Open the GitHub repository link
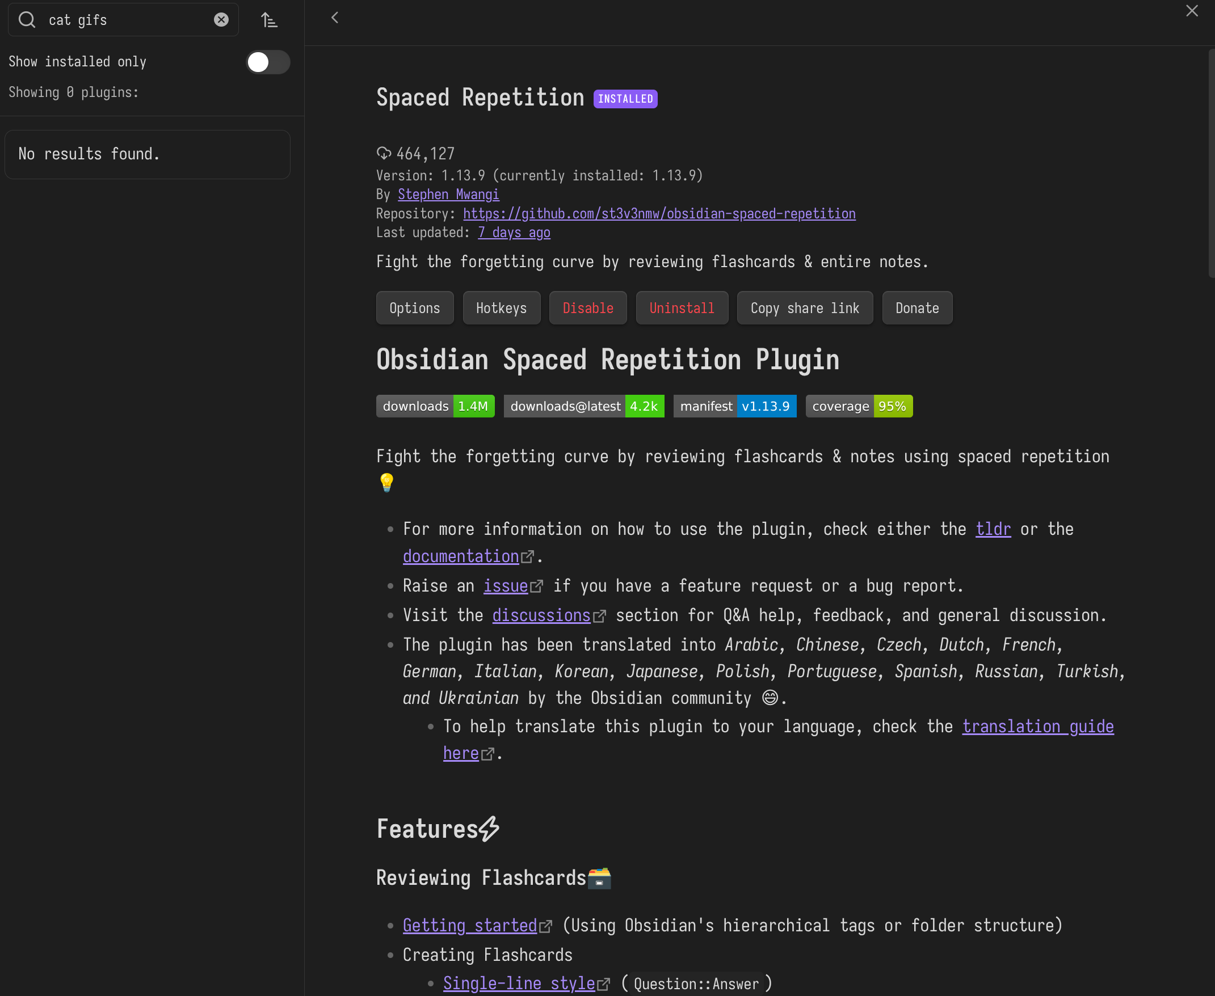Screen dimensions: 1215x996 (659, 213)
